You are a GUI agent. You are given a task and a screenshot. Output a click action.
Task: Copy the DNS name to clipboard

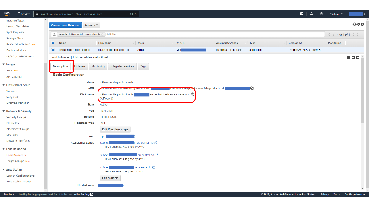pos(193,94)
